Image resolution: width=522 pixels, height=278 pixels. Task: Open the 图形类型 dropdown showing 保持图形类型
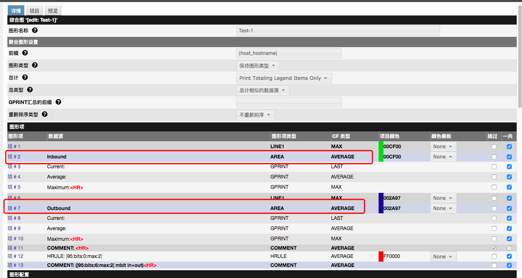point(258,66)
